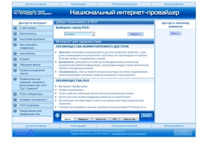This screenshot has height=156, width=208.
Task: Open sidebar link 'Роуминг'
Action: (x=25, y=59)
